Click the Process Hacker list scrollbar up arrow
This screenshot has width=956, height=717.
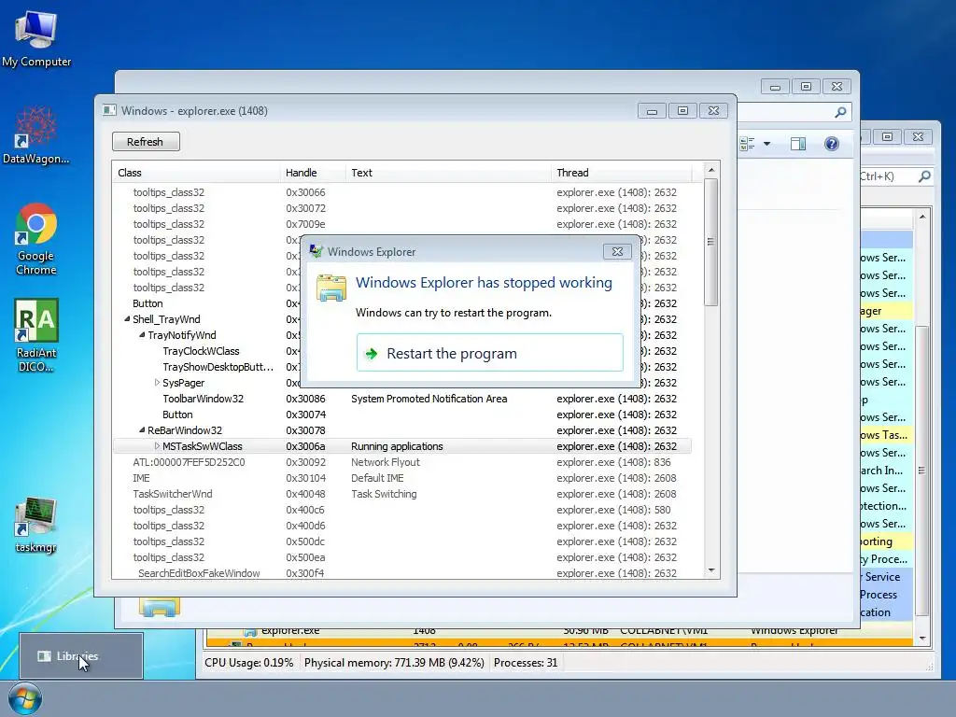pos(922,217)
